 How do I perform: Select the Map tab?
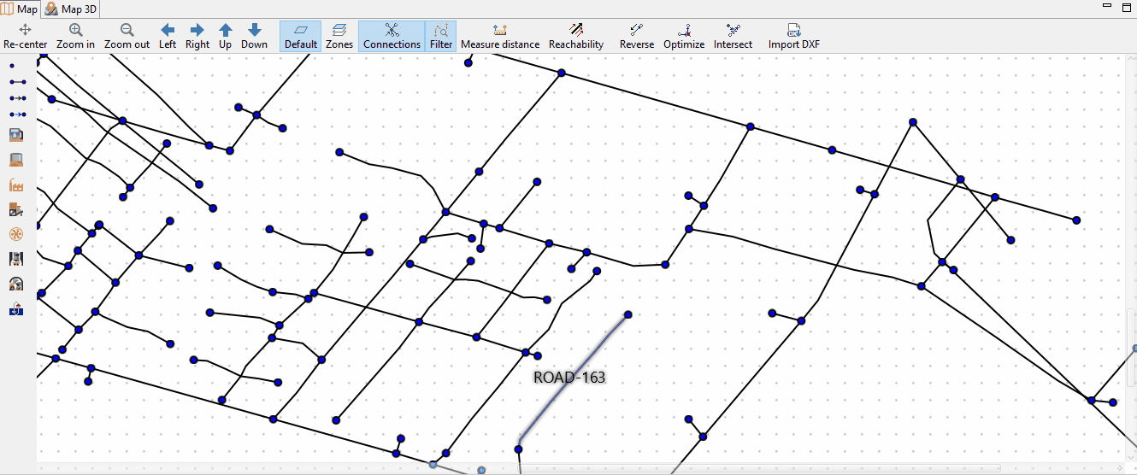click(x=21, y=9)
